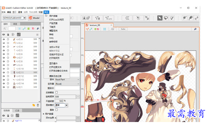Screen dimensions: 208x124
Task: Toggle visibility of the ヘッド 11 layer
Action: (4, 72)
